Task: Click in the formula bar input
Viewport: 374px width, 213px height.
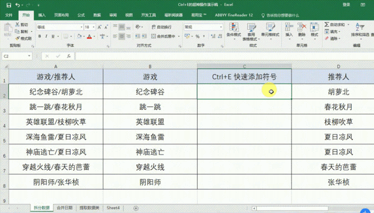Action: pos(224,56)
